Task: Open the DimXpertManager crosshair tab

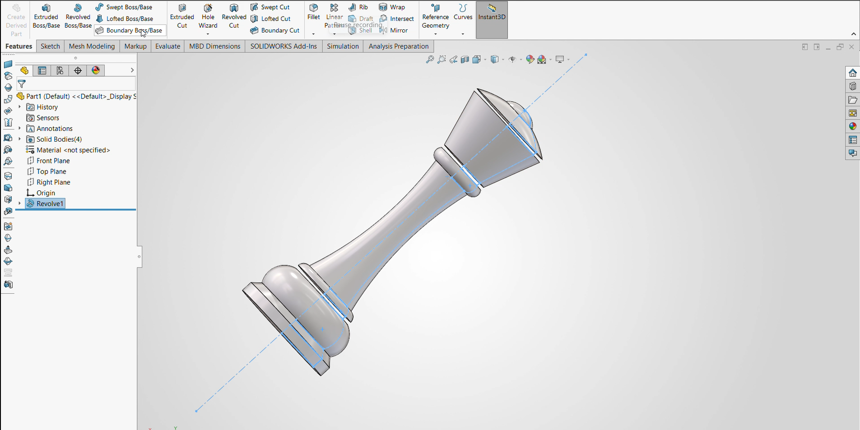Action: tap(78, 70)
